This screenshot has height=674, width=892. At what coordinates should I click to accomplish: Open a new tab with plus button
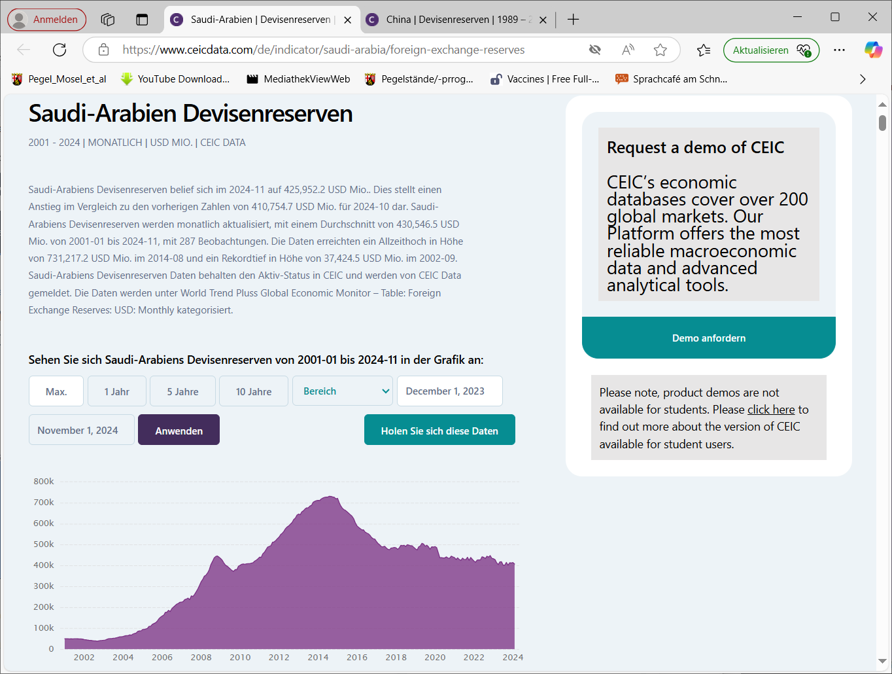(x=574, y=20)
